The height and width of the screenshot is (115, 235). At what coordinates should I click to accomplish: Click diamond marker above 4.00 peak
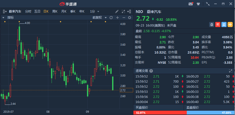coord(19,22)
